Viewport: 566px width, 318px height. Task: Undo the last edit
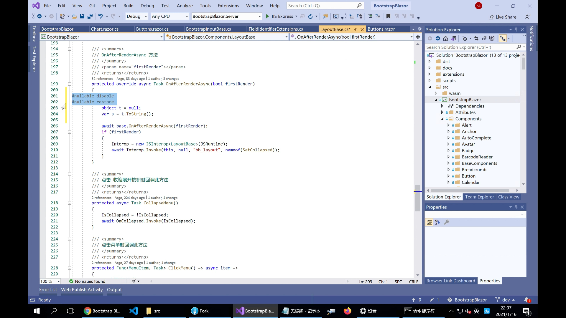tap(101, 16)
